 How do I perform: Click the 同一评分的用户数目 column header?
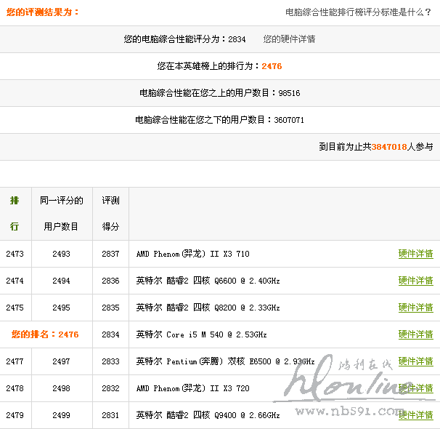(61, 214)
